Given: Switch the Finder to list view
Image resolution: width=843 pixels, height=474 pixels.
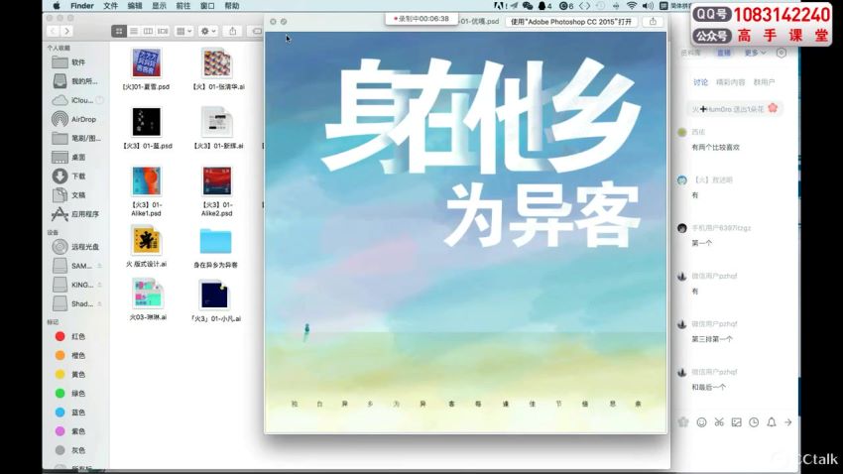Looking at the screenshot, I should pos(134,31).
